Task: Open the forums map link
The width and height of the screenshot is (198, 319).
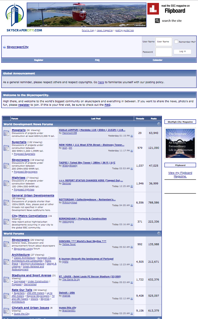Action: click(88, 30)
